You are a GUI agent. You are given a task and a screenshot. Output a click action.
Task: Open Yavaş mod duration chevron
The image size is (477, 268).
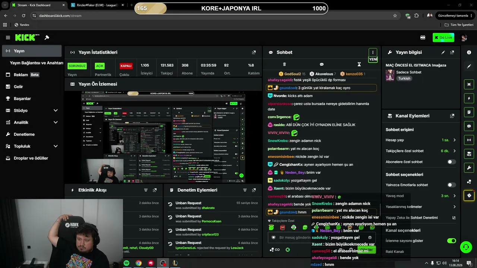455,196
